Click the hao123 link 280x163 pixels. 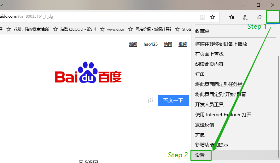point(150,44)
